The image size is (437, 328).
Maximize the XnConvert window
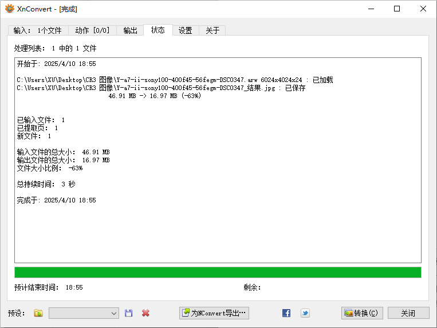tap(397, 9)
